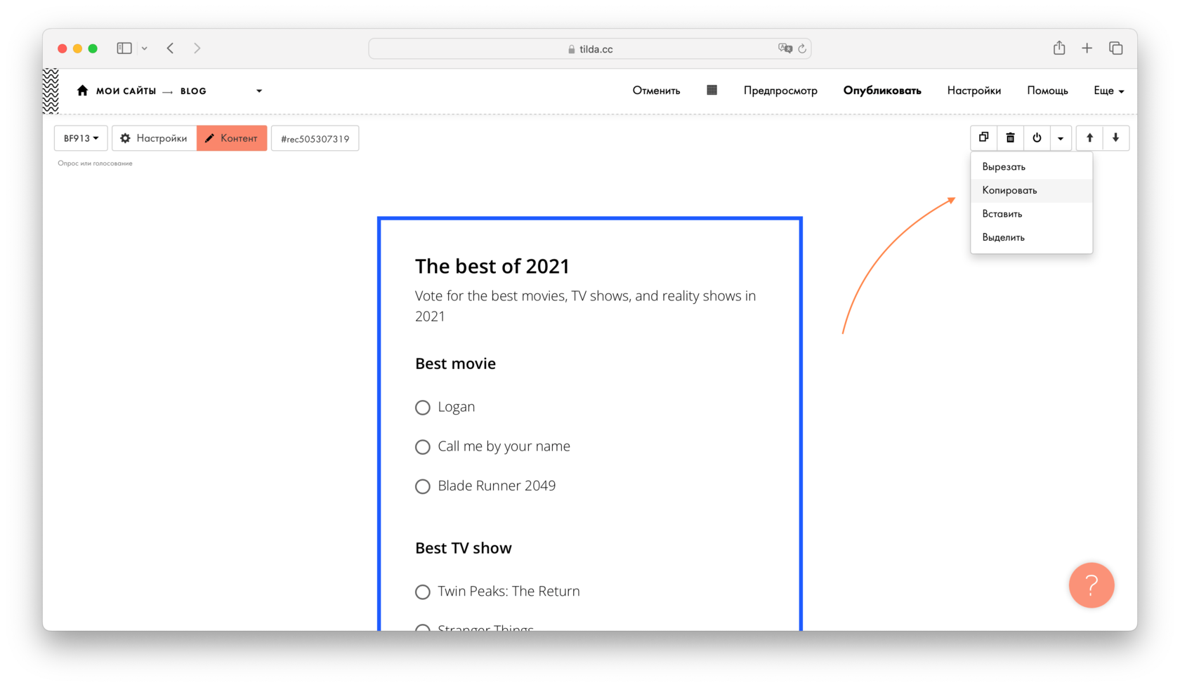Choose Выделить from the menu
Screen dimensions: 1180x687
[x=1031, y=237]
